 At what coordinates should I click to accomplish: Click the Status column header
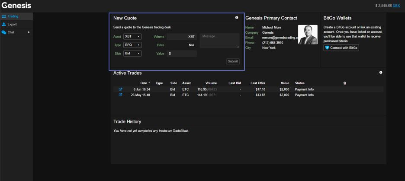coord(299,83)
